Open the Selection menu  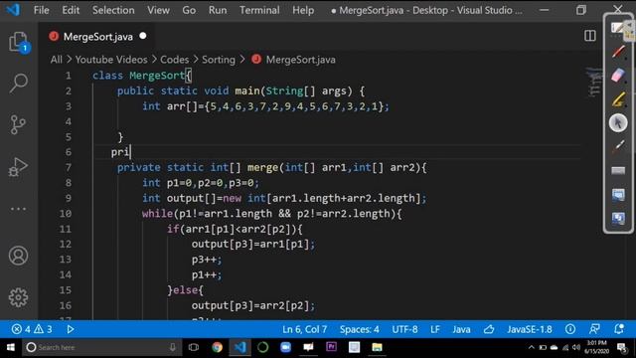click(113, 10)
